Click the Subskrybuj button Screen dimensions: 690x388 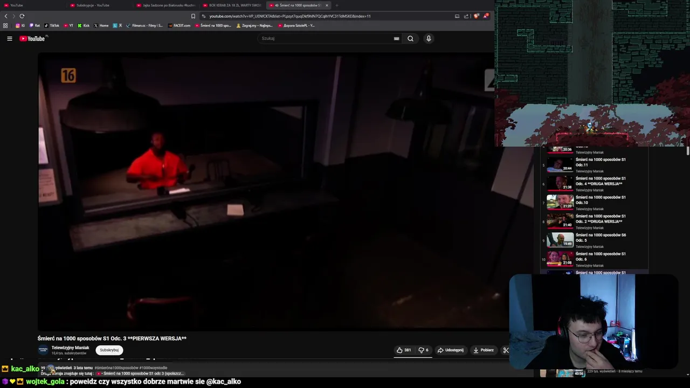click(x=109, y=350)
